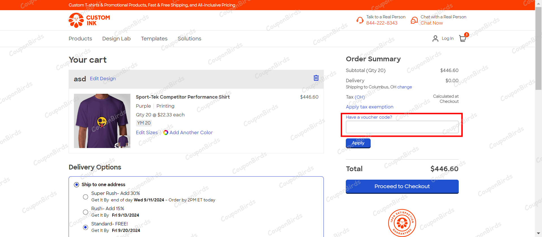Screen dimensions: 542x237
Task: Click the 100% Satisfaction Guarantee badge
Action: click(402, 223)
